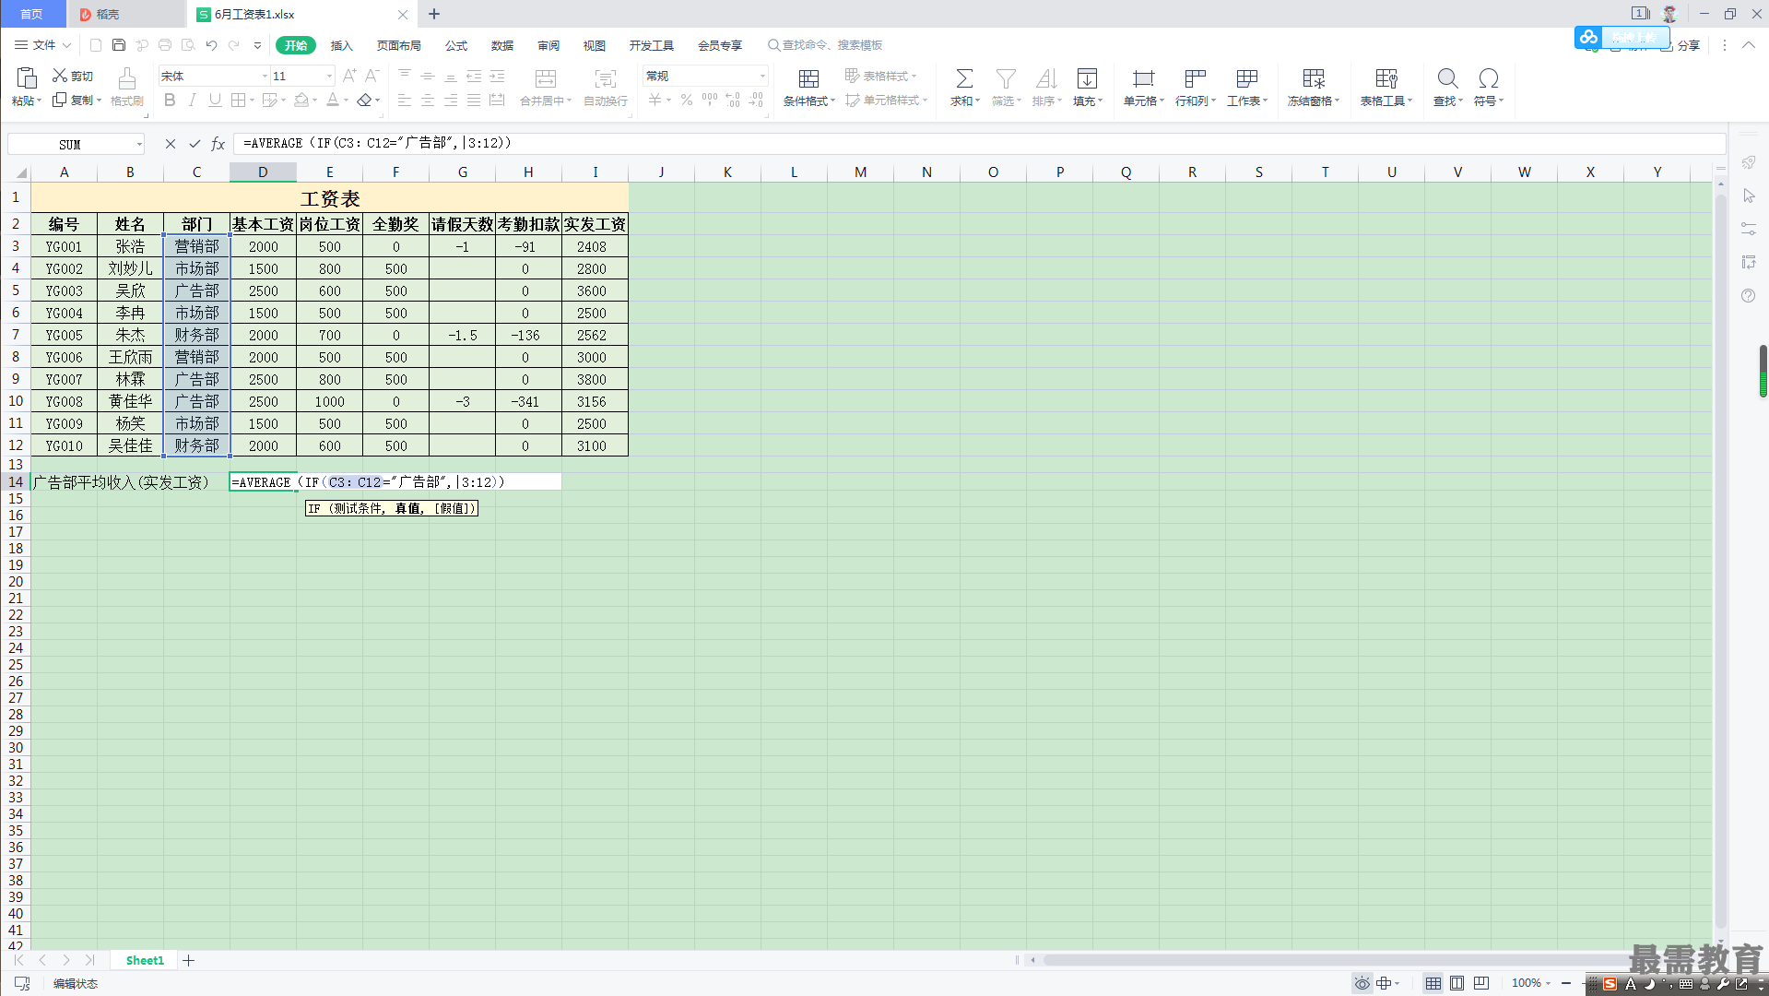This screenshot has width=1769, height=996.
Task: Click the Filter (筛选) funnel icon
Action: coord(1006,79)
